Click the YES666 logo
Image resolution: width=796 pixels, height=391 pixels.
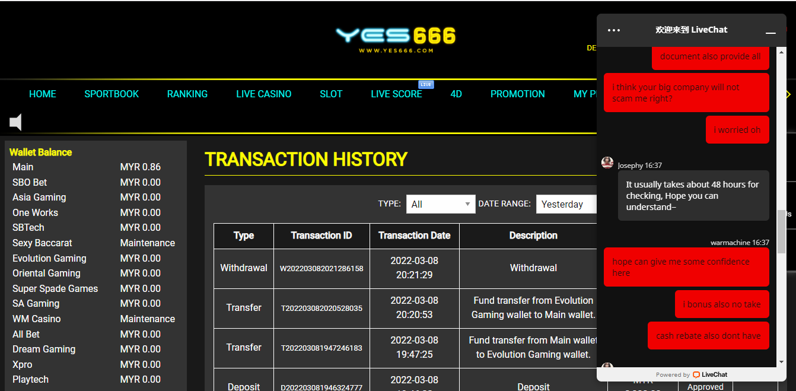pos(396,38)
